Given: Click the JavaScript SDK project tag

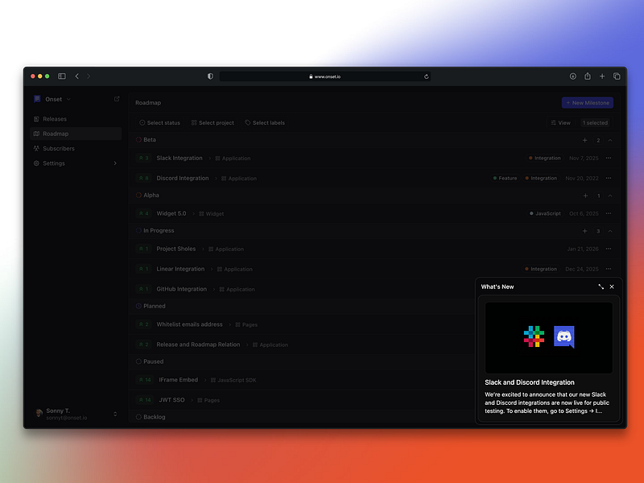Looking at the screenshot, I should click(233, 380).
